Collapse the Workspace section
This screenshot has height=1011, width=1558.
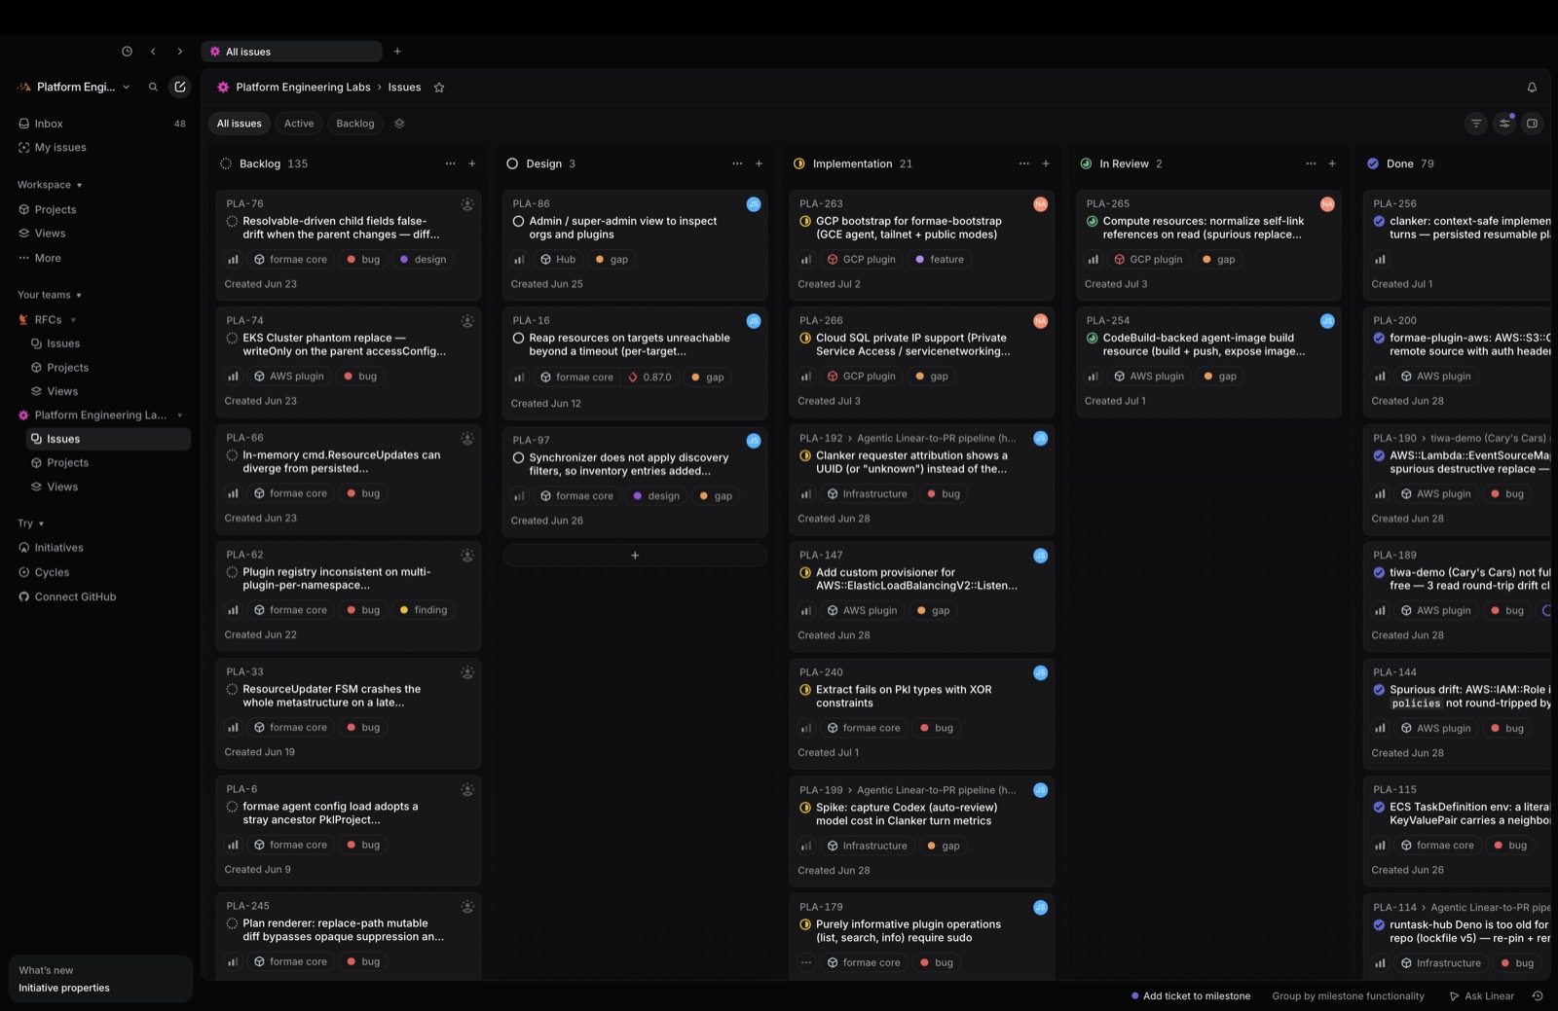tap(50, 185)
